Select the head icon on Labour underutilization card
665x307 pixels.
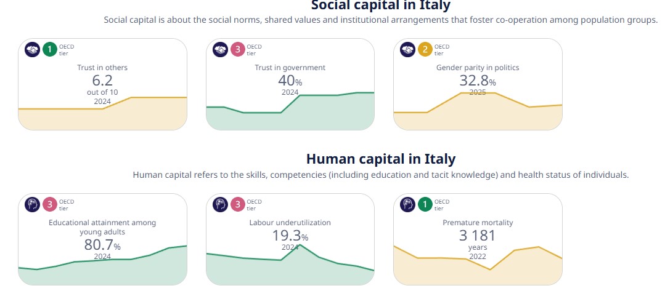(220, 204)
